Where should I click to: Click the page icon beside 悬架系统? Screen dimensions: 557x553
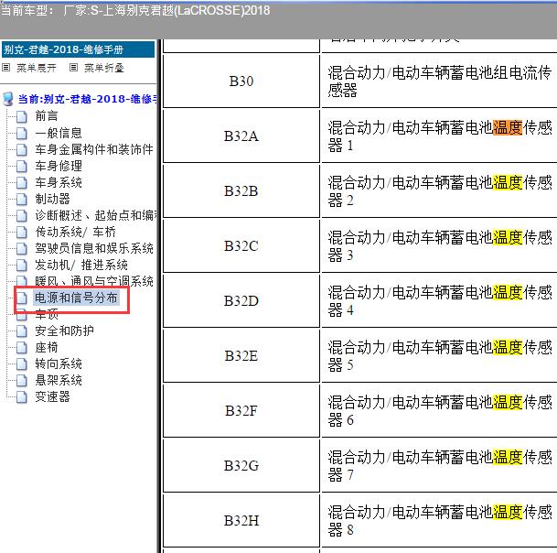22,381
